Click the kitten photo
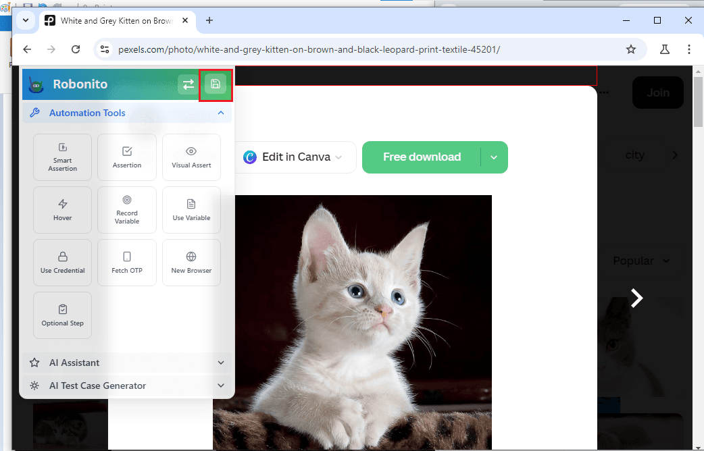Viewport: 704px width, 451px height. [353, 322]
